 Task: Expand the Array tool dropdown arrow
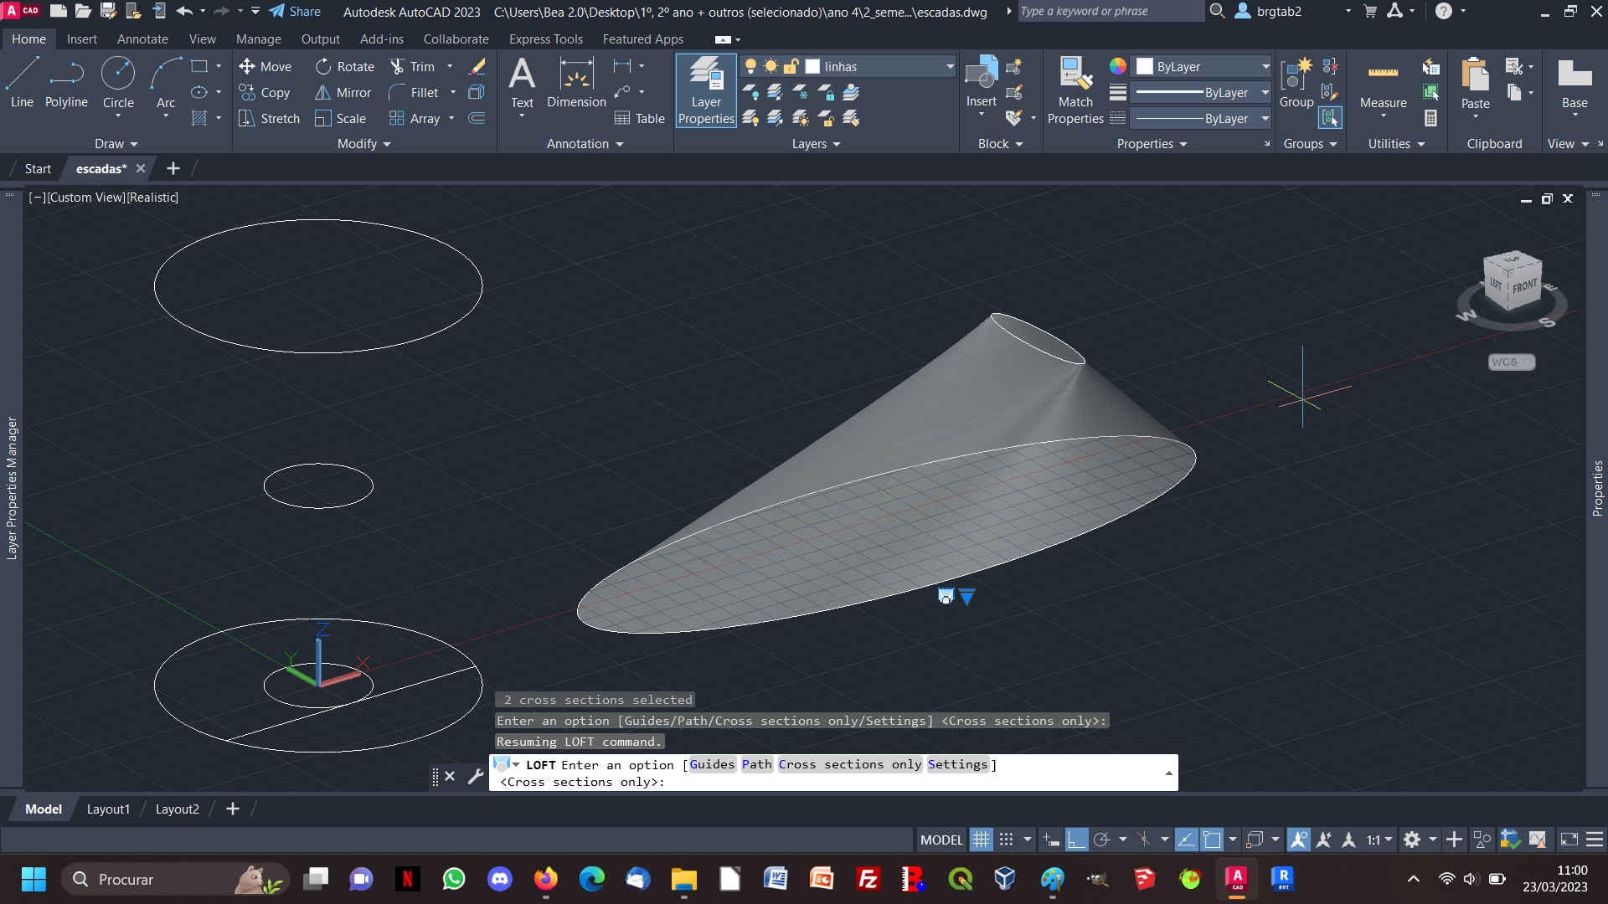[451, 118]
